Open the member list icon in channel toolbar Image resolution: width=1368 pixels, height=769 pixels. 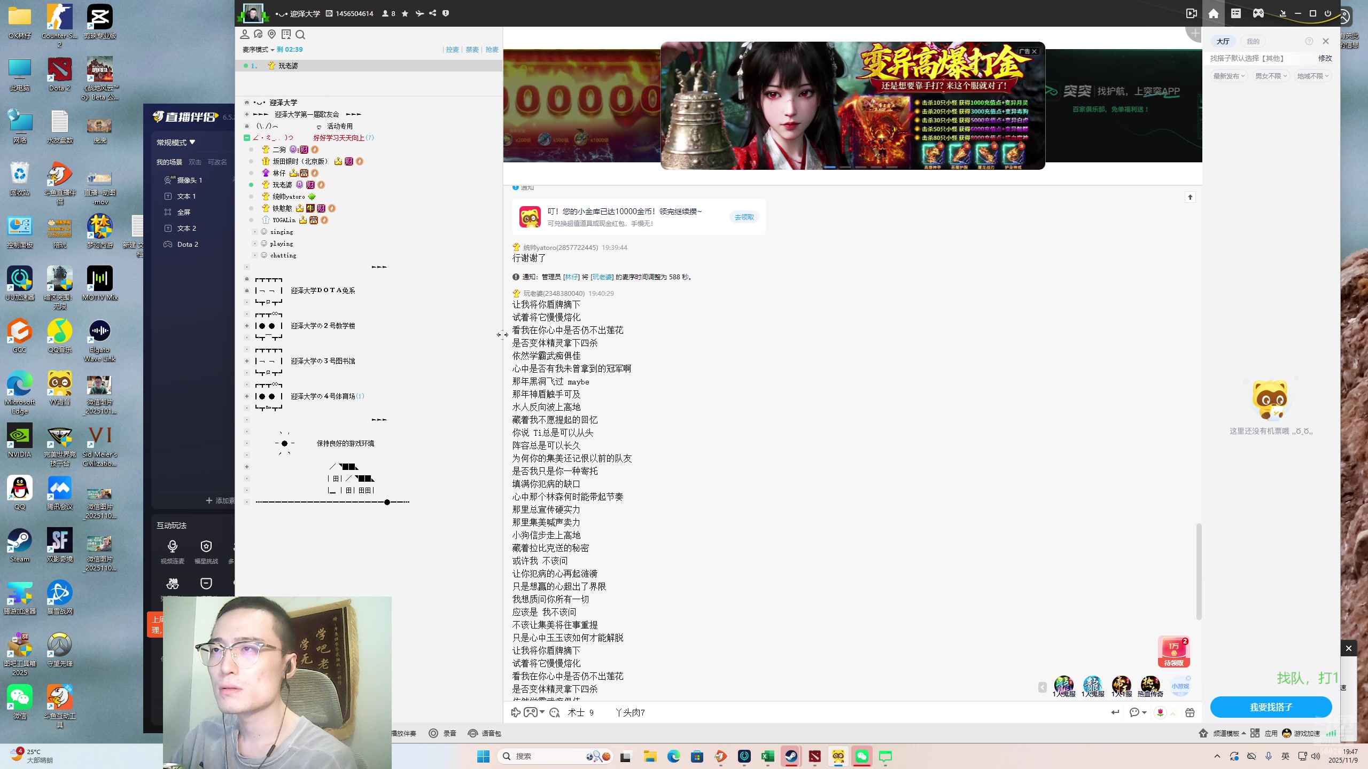[x=245, y=34]
